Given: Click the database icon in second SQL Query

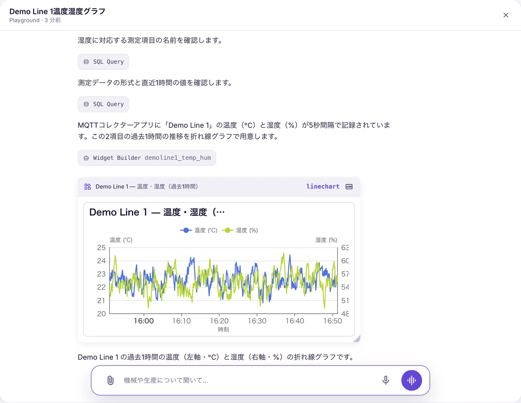Looking at the screenshot, I should pyautogui.click(x=86, y=104).
